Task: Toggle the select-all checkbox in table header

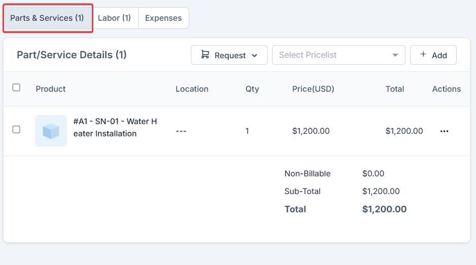Action: click(16, 88)
